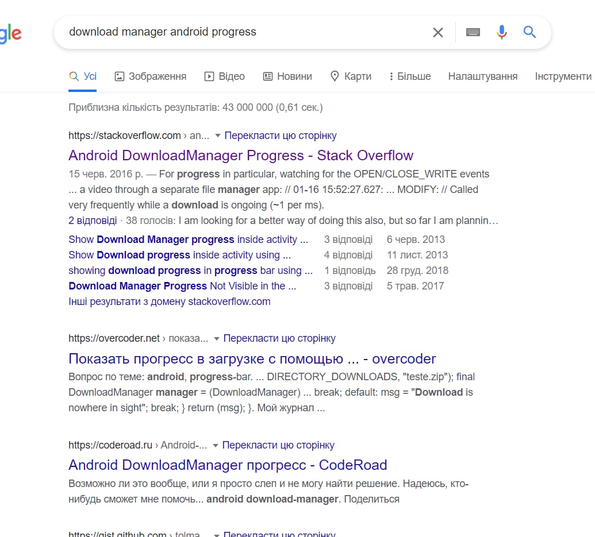Submit search using the magnifier icon
The image size is (595, 537).
pyautogui.click(x=529, y=32)
